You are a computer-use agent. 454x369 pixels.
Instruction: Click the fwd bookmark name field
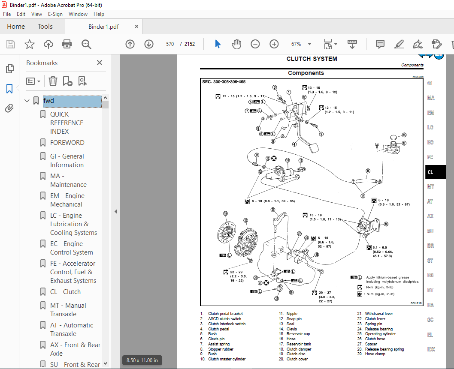click(72, 101)
